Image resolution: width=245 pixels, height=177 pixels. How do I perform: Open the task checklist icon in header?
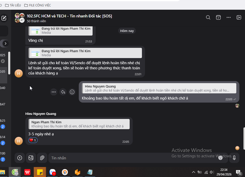(218, 17)
